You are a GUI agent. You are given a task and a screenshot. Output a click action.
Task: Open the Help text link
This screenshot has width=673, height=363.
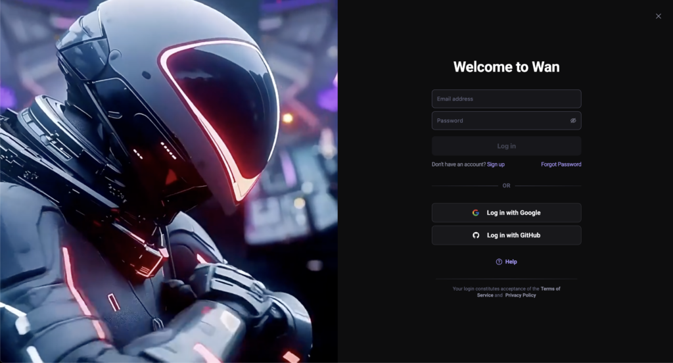(511, 262)
